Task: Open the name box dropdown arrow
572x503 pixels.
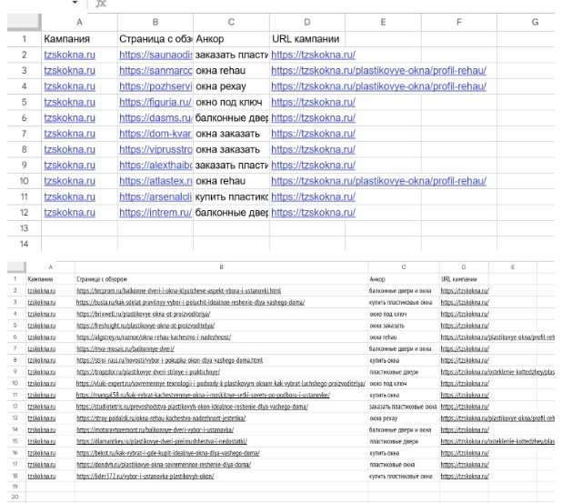Action: 75,4
